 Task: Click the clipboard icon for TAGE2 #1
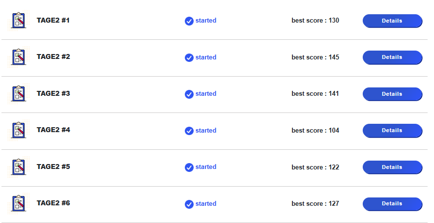19,21
